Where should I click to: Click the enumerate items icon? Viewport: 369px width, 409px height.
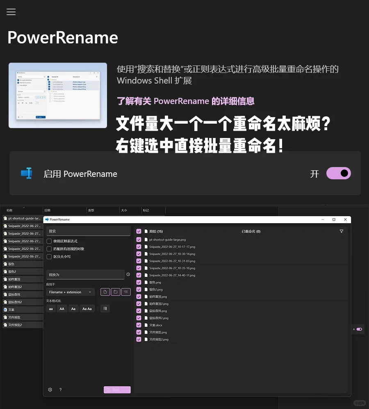105,309
